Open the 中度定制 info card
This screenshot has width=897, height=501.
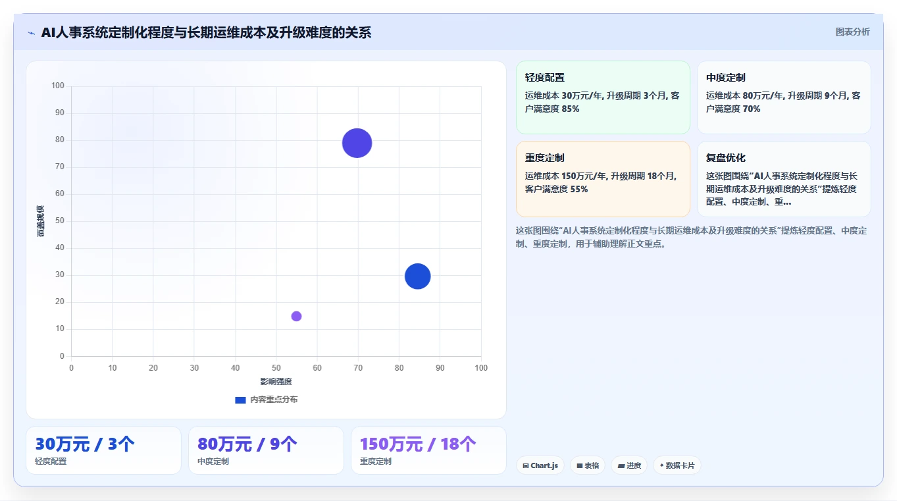pos(784,97)
